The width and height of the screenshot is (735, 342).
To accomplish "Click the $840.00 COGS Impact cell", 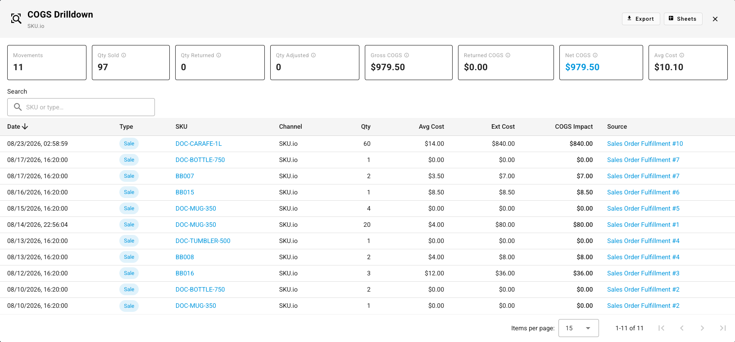I will coord(581,144).
